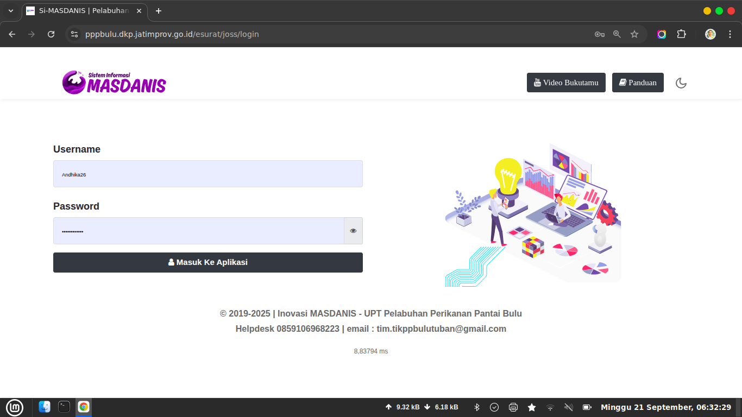Screen dimensions: 742x417
Task: View site information icon beside the URL
Action: (75, 34)
